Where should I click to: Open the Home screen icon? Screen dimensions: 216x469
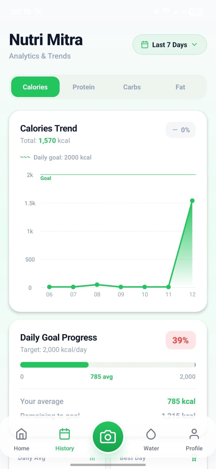tap(21, 434)
